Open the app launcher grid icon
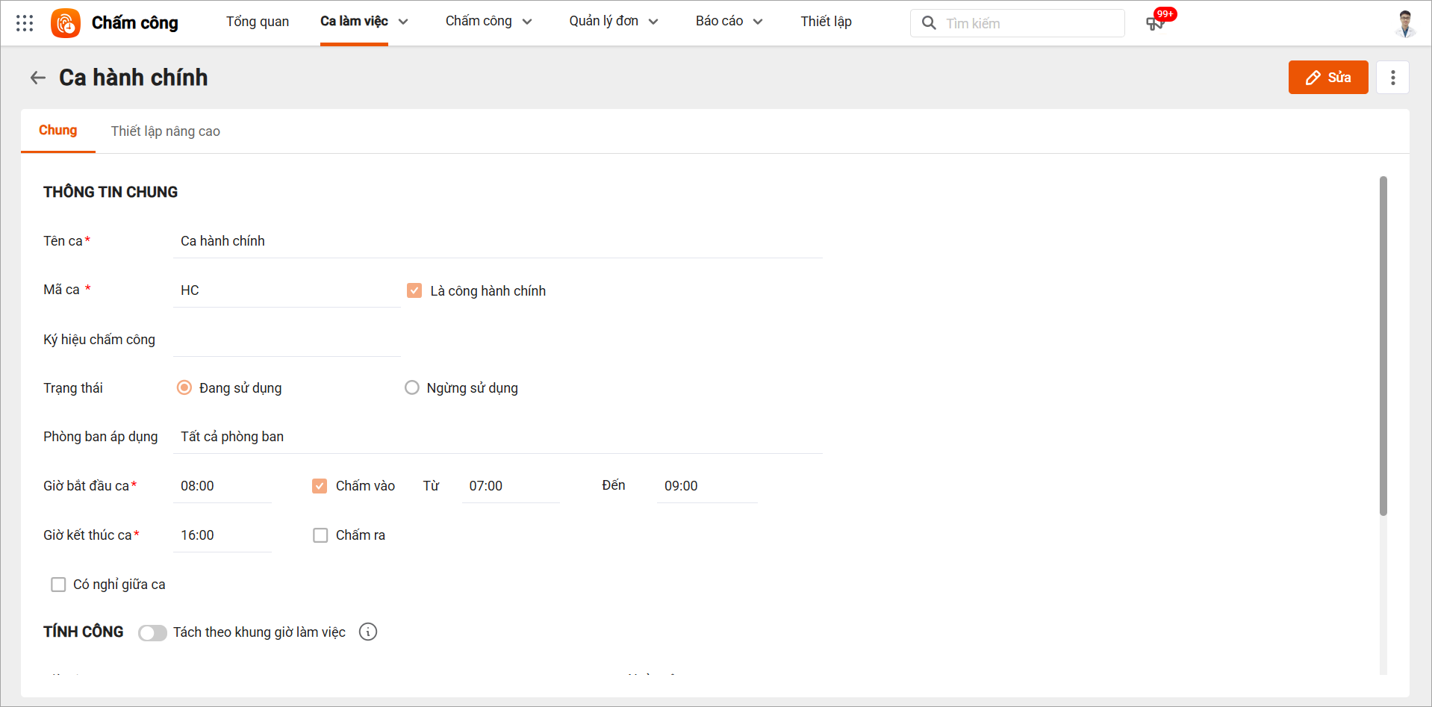Screen dimensions: 1432x707 [x=25, y=23]
